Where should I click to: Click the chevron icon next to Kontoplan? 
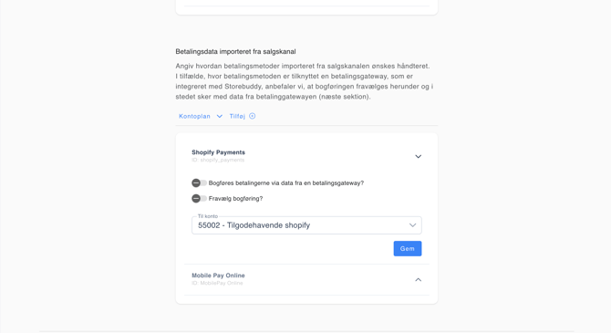point(220,116)
